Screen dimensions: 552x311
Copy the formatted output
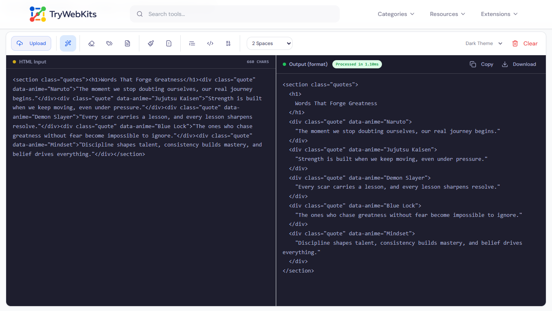pos(482,64)
